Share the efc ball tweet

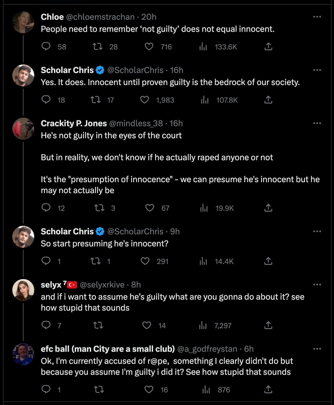click(x=268, y=390)
